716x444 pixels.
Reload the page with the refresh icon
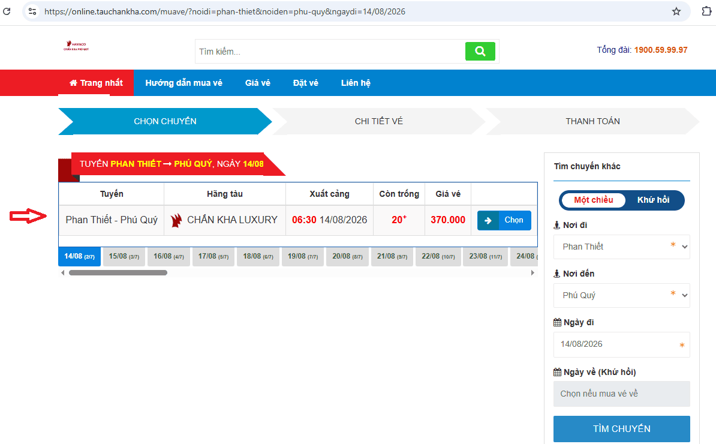tap(7, 11)
